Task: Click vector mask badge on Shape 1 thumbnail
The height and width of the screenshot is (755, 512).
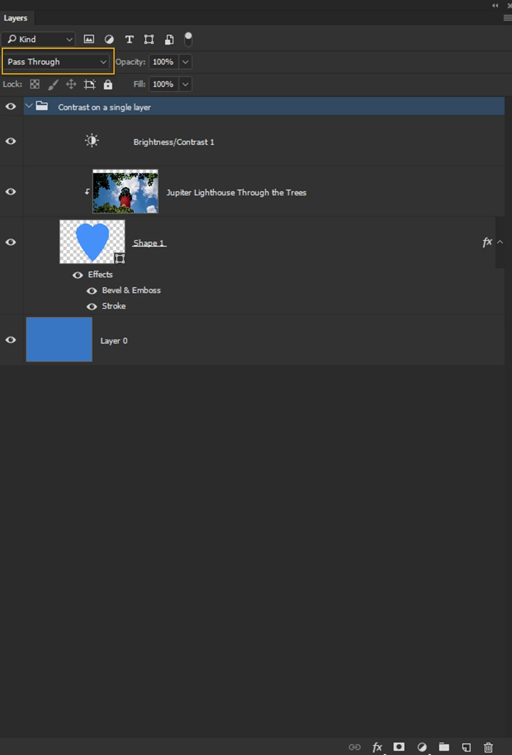Action: click(x=120, y=259)
